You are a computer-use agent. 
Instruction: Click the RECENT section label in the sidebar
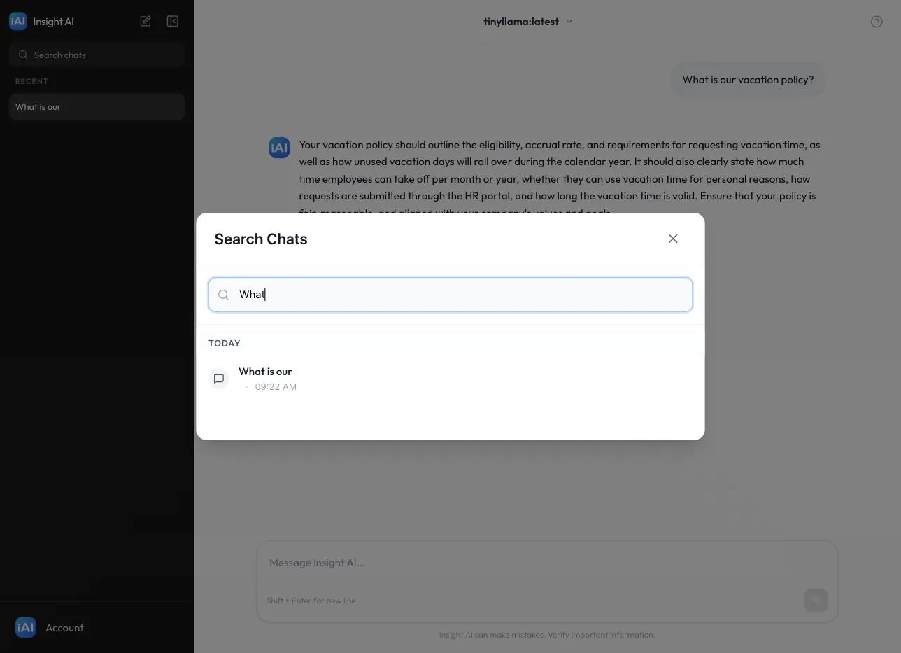[31, 81]
